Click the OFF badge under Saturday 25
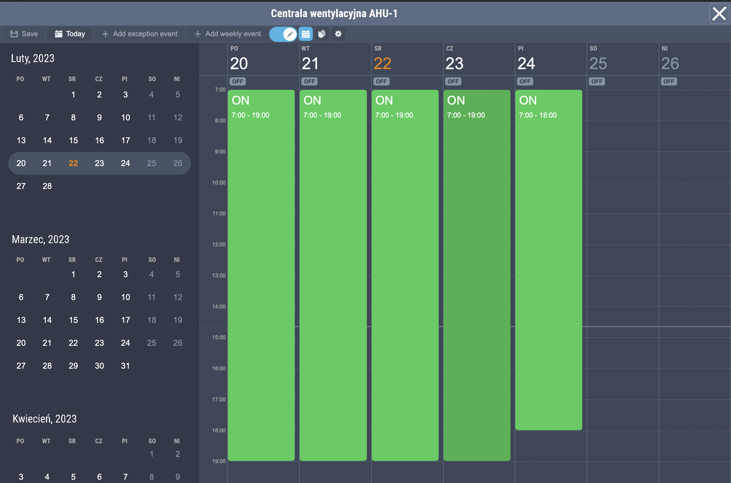The width and height of the screenshot is (731, 483). (x=597, y=81)
